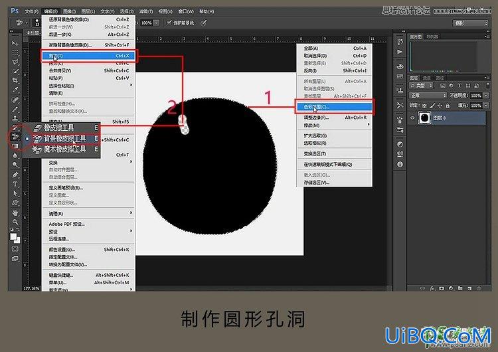Open the Info panel icon in dock
This screenshot has height=352, width=498.
[x=400, y=164]
